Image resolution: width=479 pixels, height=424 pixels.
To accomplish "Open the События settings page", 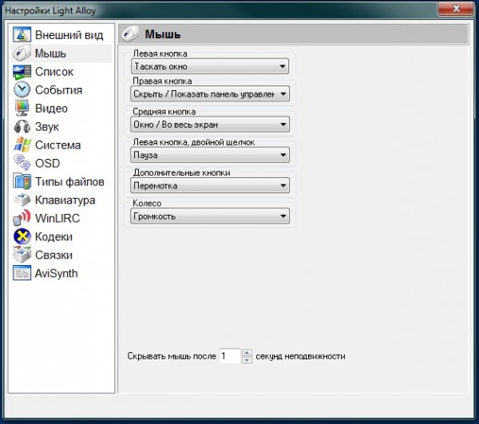I will 61,90.
